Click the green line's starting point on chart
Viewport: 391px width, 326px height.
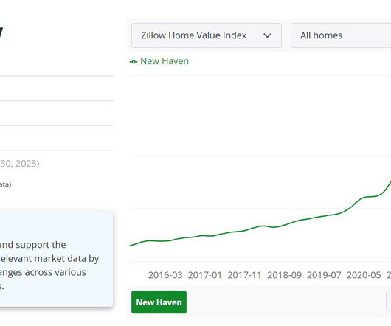pos(131,246)
